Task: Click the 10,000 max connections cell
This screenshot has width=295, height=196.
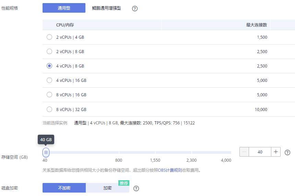Action: pos(261,109)
